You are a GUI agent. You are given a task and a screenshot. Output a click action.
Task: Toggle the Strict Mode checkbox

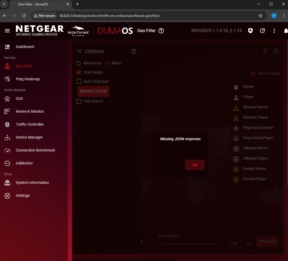(x=79, y=72)
